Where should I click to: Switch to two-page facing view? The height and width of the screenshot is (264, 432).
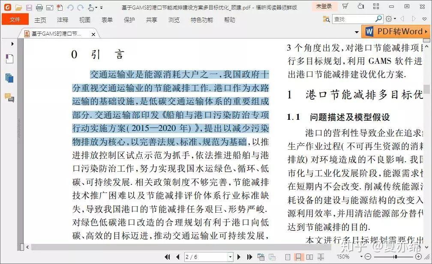coord(309,257)
